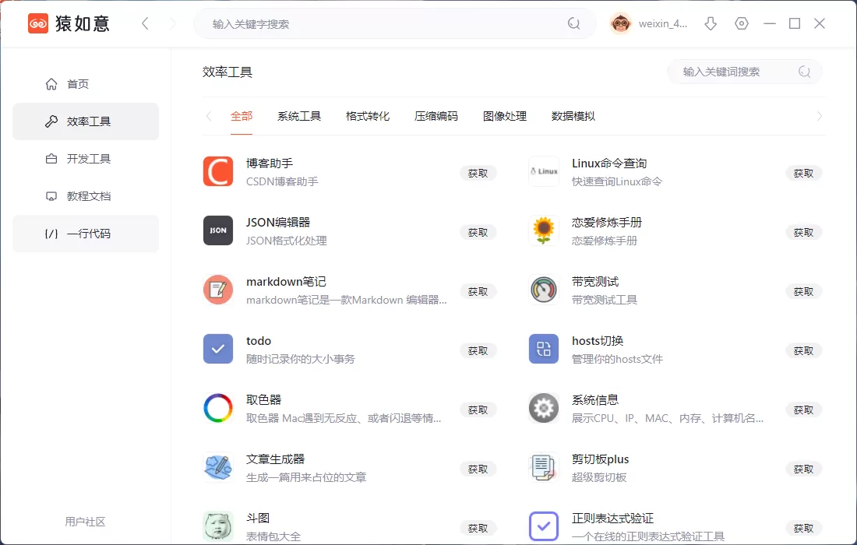This screenshot has width=857, height=545.
Task: Open the 开发工具 sidebar section
Action: tap(86, 158)
